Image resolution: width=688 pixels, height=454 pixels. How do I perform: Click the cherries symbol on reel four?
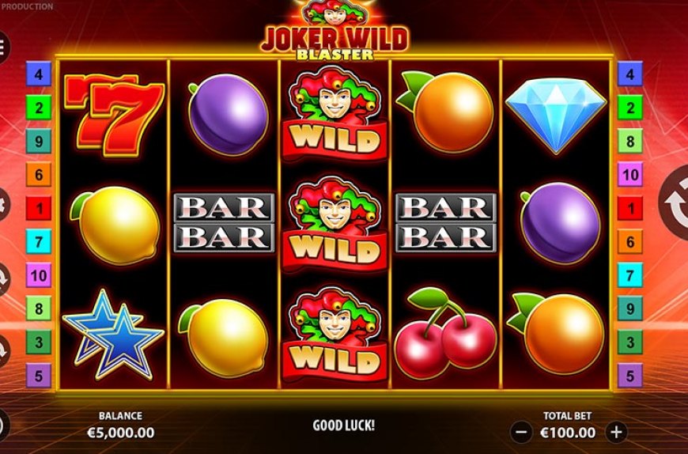445,333
